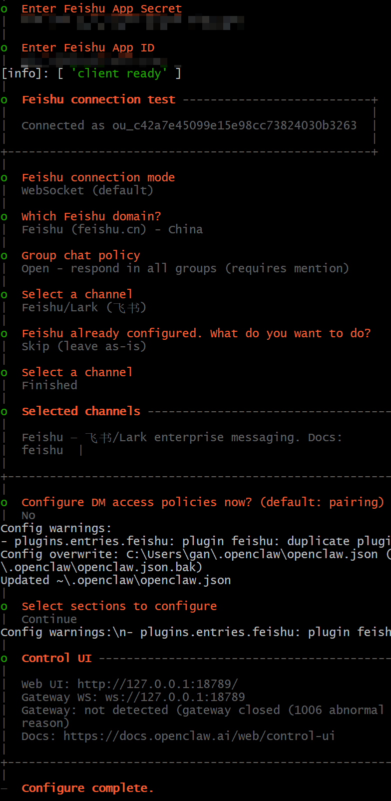Click the Configure complete. message

[x=87, y=788]
